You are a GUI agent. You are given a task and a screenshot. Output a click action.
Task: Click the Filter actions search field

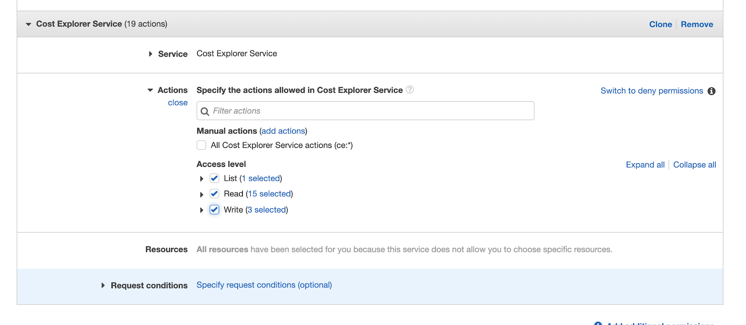tap(366, 111)
